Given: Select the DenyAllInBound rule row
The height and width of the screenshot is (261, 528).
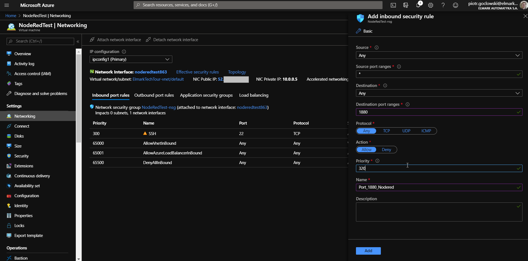Looking at the screenshot, I should tap(219, 163).
